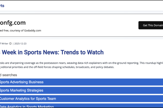Follow the Data Analytics in Sports Marketing link
This screenshot has height=108, width=163.
coord(27,106)
